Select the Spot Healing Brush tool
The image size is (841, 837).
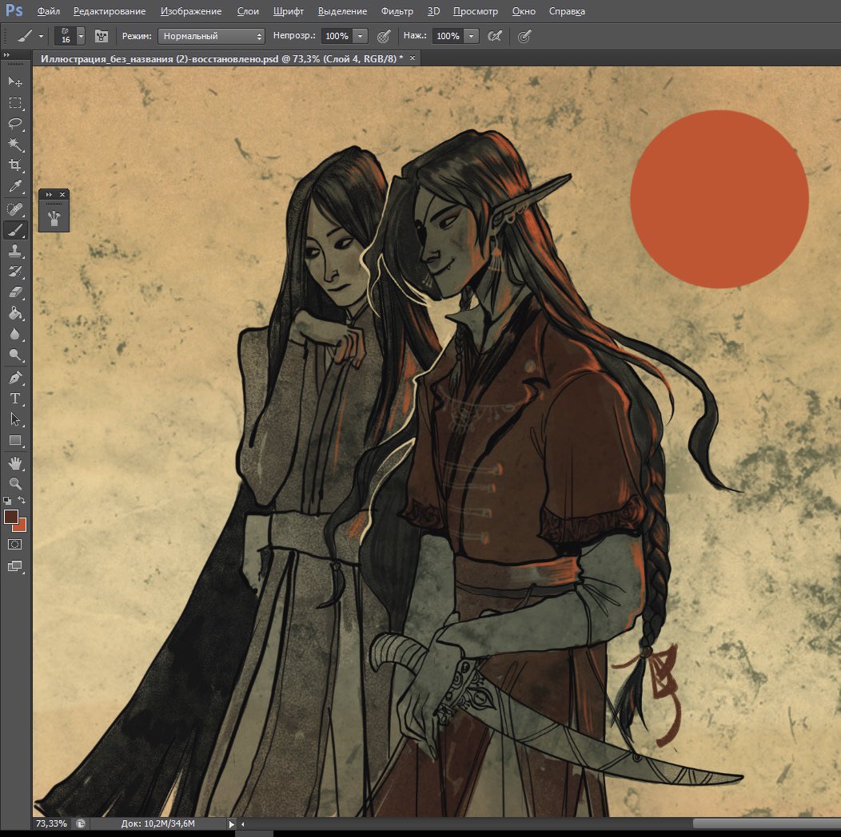15,209
